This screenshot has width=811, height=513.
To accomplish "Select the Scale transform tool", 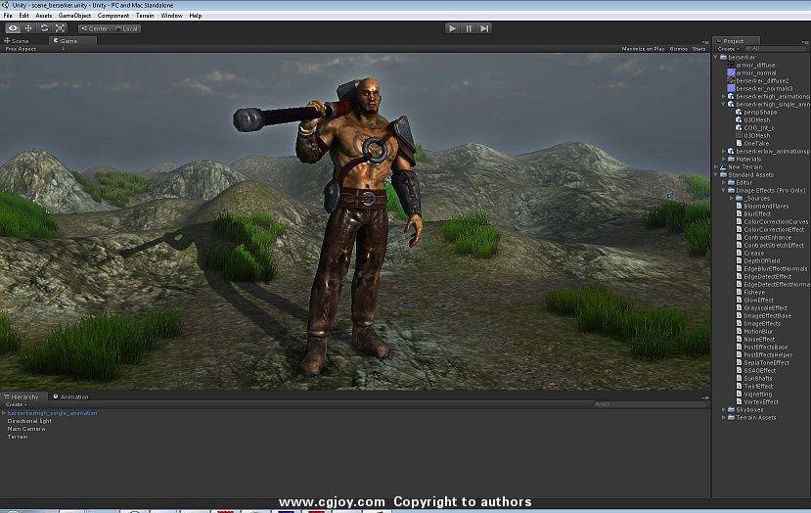I will coord(60,28).
